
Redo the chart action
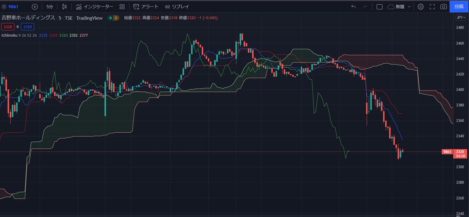pyautogui.click(x=365, y=7)
